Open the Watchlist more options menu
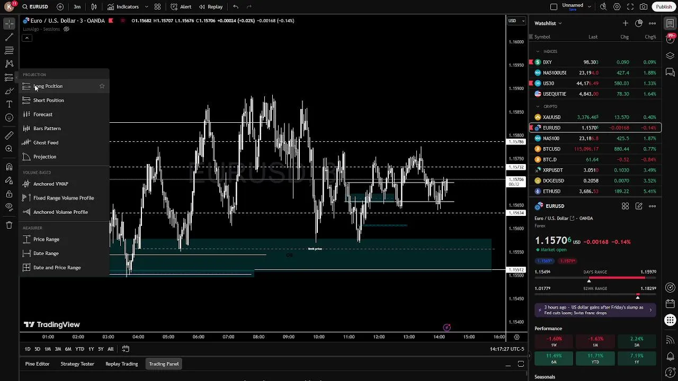Viewport: 678px width, 381px height. click(653, 23)
